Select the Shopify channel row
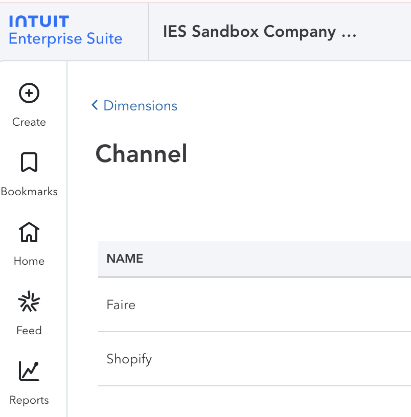 tap(129, 359)
